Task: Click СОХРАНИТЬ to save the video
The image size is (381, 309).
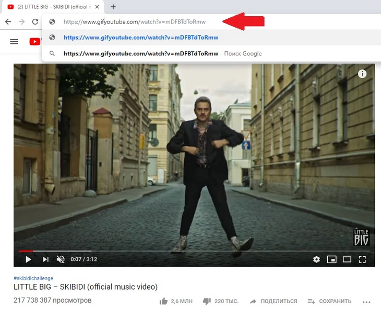Action: click(x=329, y=301)
